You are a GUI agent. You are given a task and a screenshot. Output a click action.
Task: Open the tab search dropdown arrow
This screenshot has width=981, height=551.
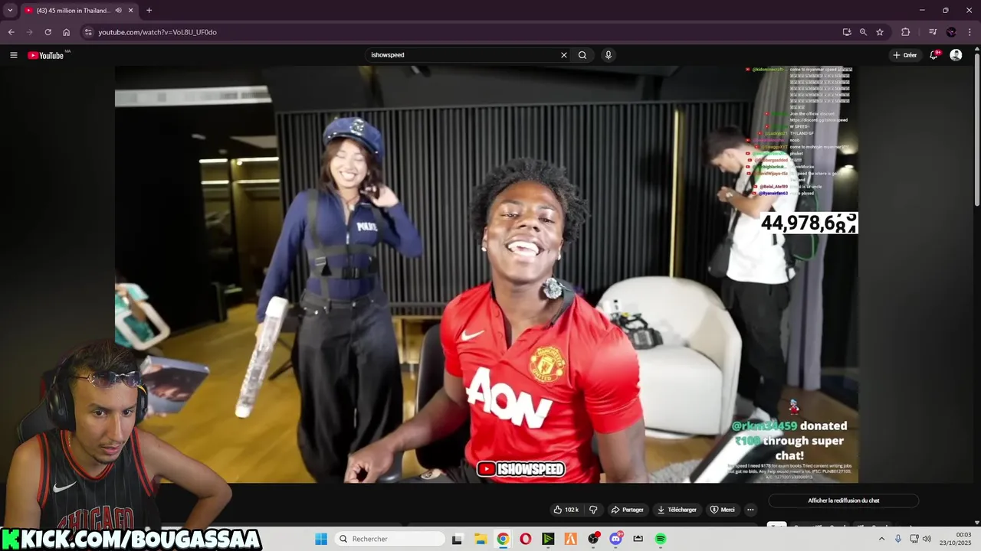pyautogui.click(x=10, y=11)
